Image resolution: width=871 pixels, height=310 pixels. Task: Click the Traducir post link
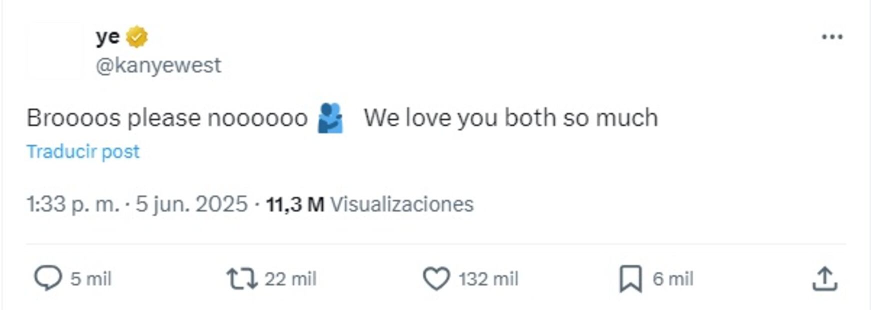point(83,151)
